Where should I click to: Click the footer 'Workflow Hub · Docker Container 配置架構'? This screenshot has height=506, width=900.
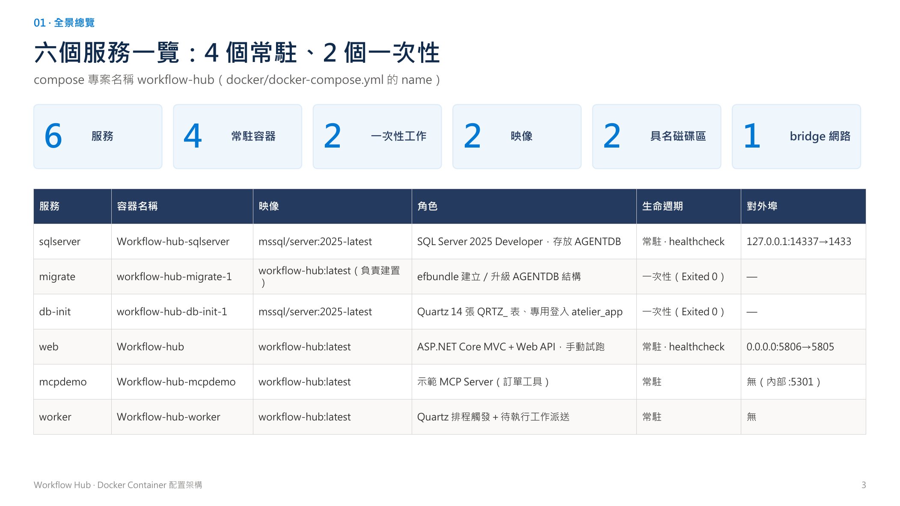[118, 485]
